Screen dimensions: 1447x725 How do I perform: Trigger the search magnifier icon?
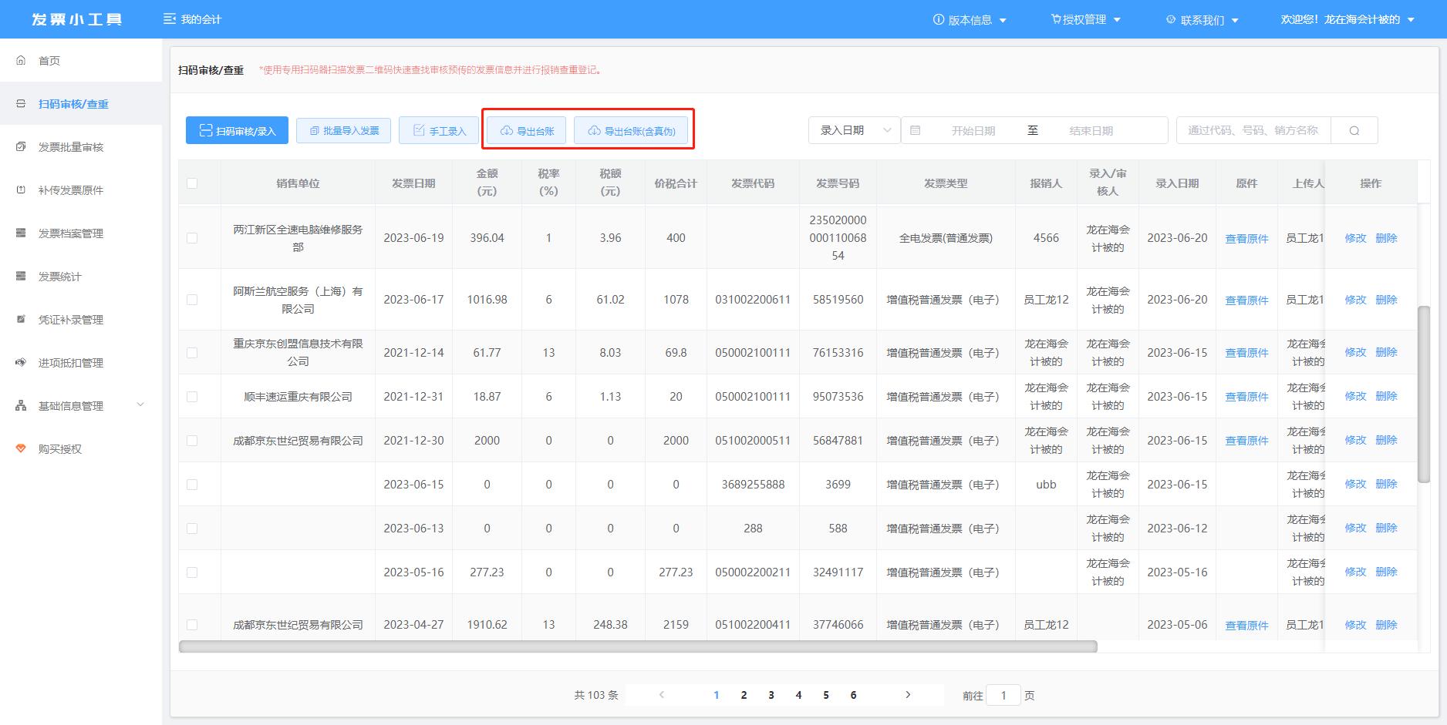pyautogui.click(x=1354, y=130)
